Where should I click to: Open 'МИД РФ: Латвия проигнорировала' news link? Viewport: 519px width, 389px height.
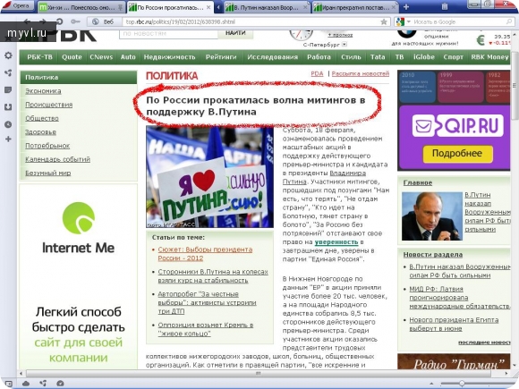[x=460, y=298]
